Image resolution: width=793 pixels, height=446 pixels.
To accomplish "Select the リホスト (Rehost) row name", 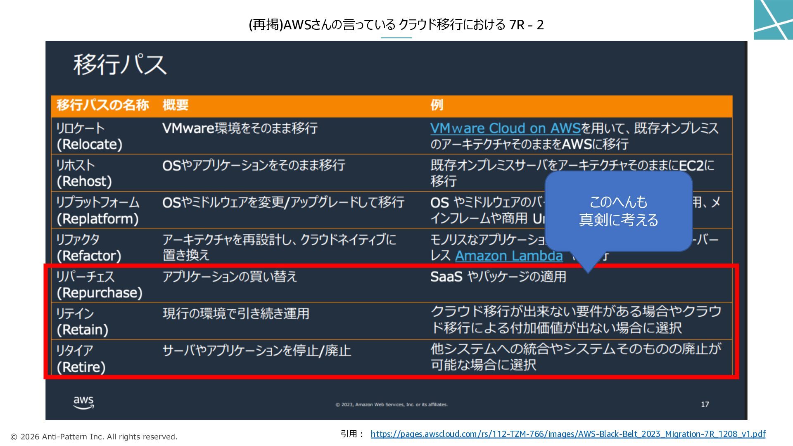I will 84,173.
